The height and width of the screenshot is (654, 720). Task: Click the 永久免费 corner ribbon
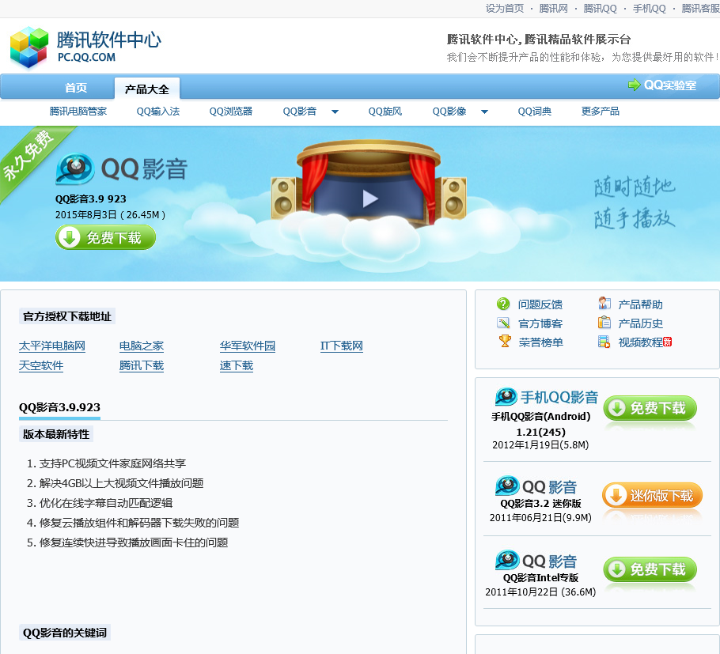coord(30,156)
